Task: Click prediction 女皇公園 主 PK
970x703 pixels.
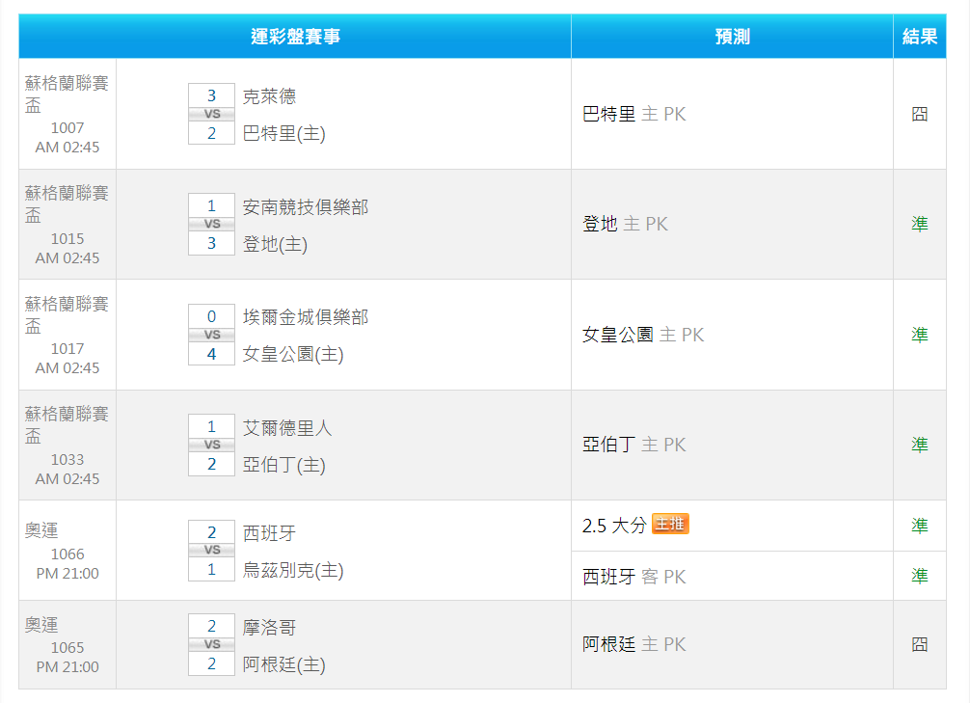Action: coord(643,335)
